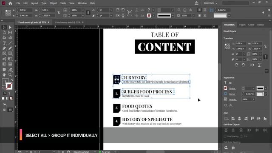Select the Selection tool (black arrow)
The image size is (272, 153).
click(x=4, y=27)
